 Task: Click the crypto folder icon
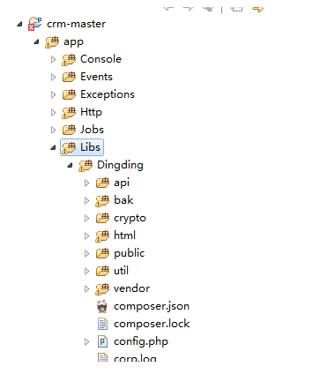coord(102,218)
